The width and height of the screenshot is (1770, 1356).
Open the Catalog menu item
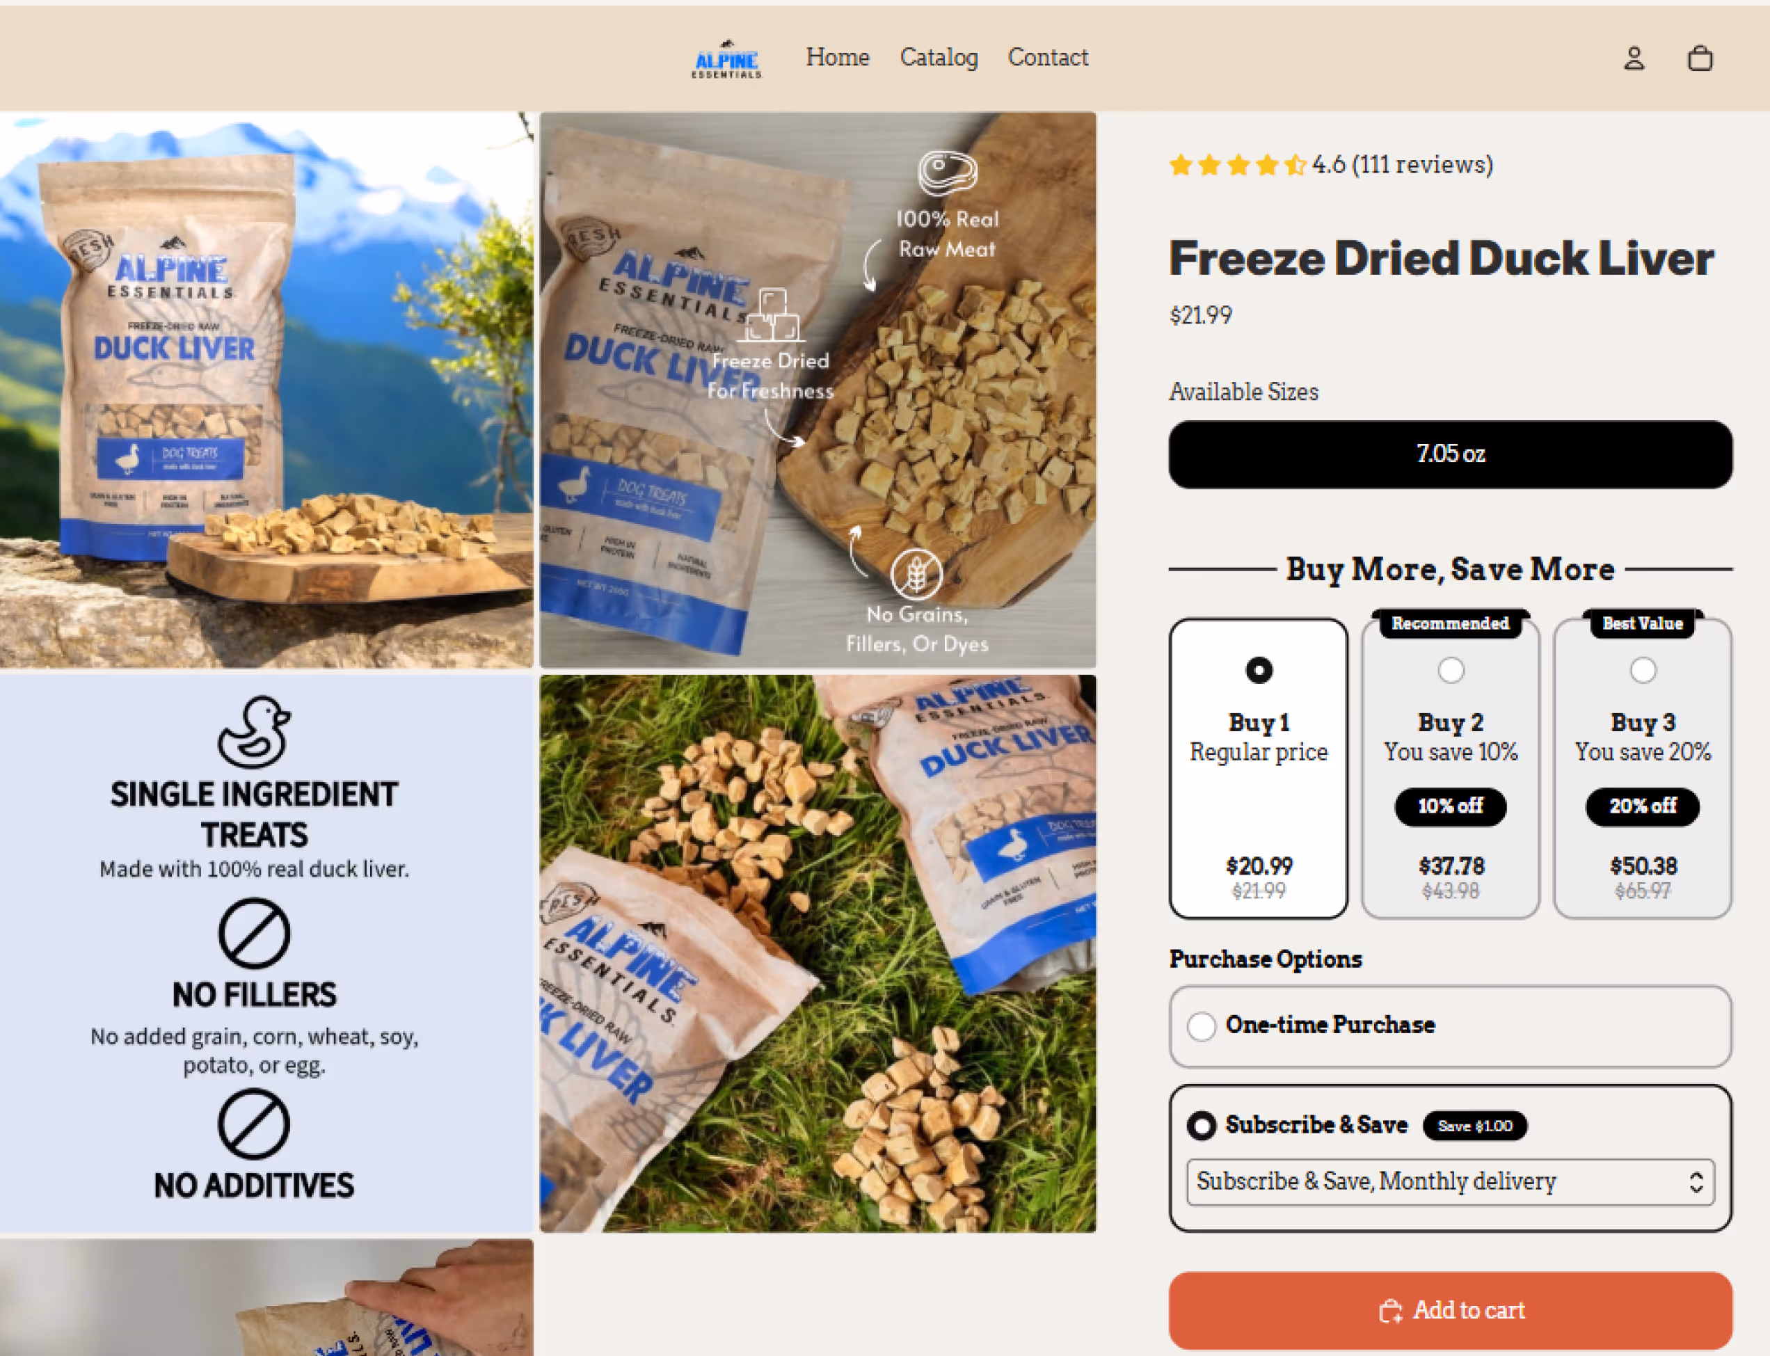click(939, 57)
